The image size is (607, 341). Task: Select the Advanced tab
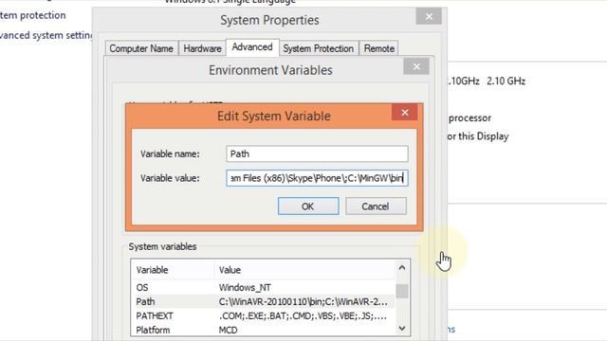pos(252,47)
